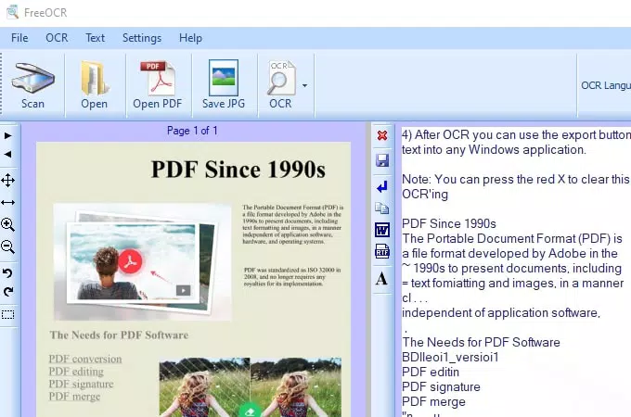
Task: Select the fit-to-screen four-arrow icon
Action: (8, 181)
